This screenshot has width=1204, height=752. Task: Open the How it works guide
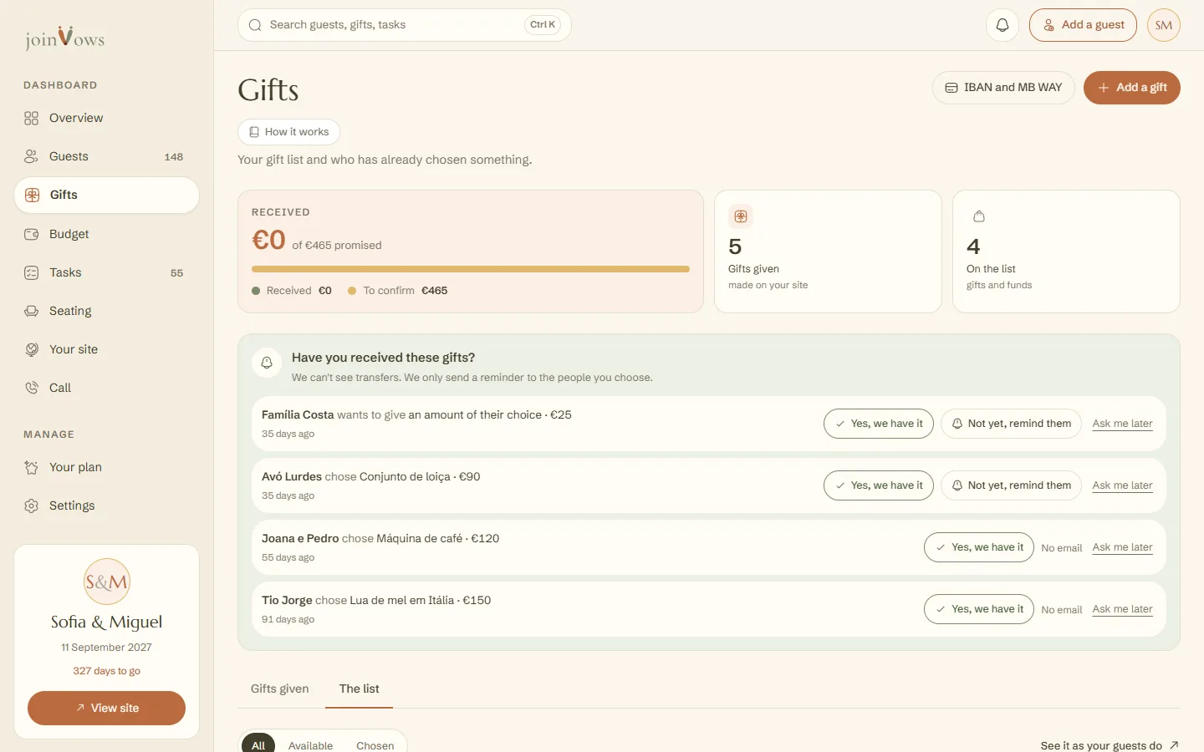tap(288, 132)
